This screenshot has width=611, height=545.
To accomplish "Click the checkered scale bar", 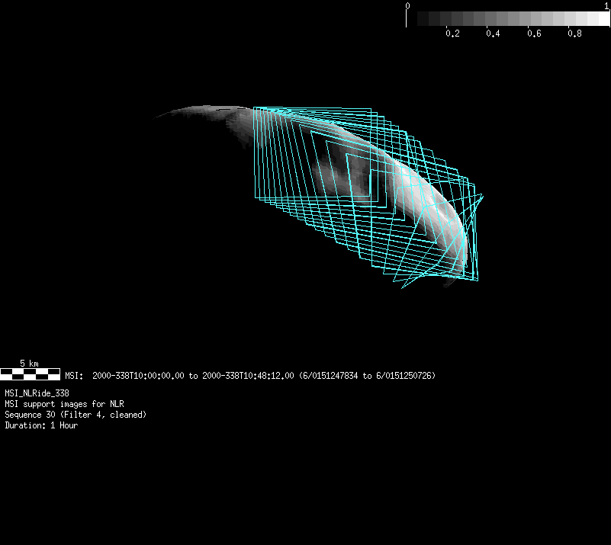I will (30, 373).
